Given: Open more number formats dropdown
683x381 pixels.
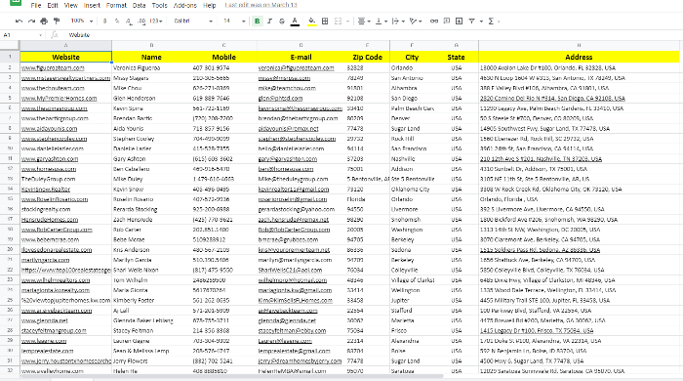Looking at the screenshot, I should click(156, 21).
